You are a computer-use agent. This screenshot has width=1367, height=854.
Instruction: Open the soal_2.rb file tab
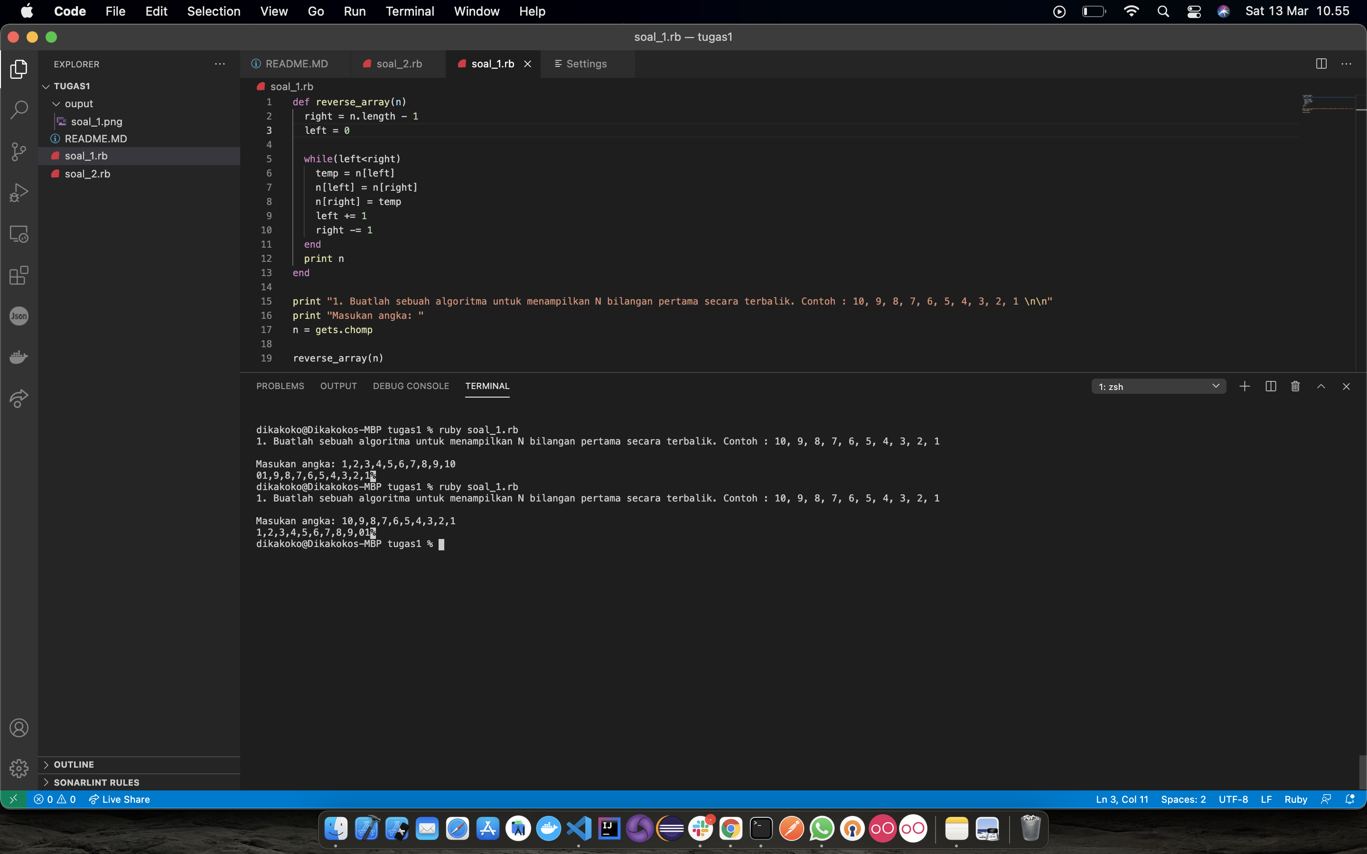(x=399, y=64)
